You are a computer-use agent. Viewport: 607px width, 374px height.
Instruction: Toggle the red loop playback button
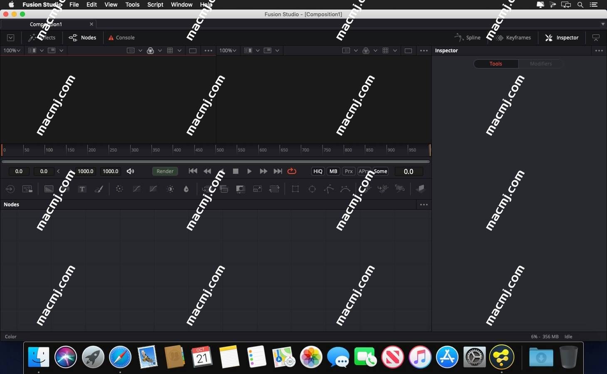(x=292, y=171)
